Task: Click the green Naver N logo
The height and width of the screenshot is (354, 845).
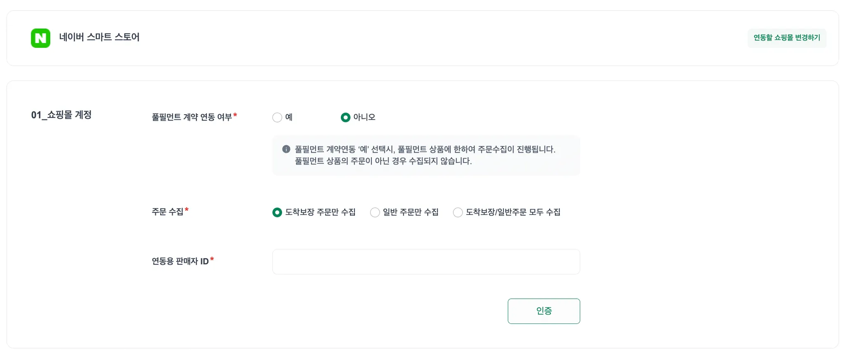Action: (x=40, y=38)
